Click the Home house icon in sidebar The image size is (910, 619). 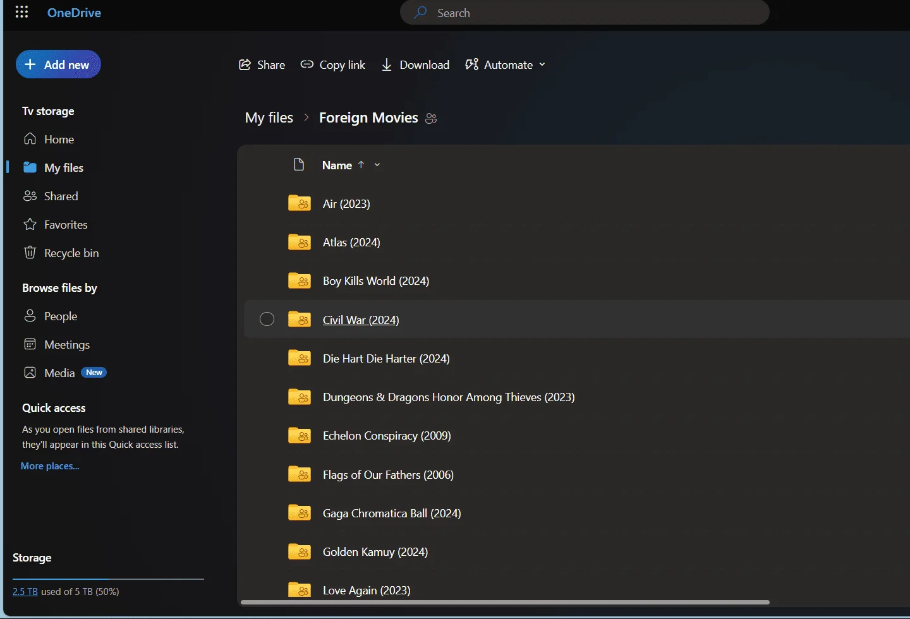[30, 139]
